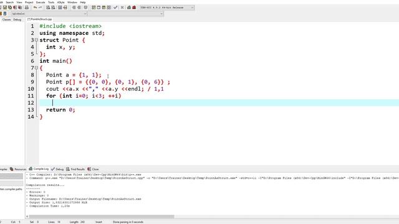Viewport: 399px width, 224px height.
Task: Click the Rebuild All toolbar icon
Action: pos(108,7)
